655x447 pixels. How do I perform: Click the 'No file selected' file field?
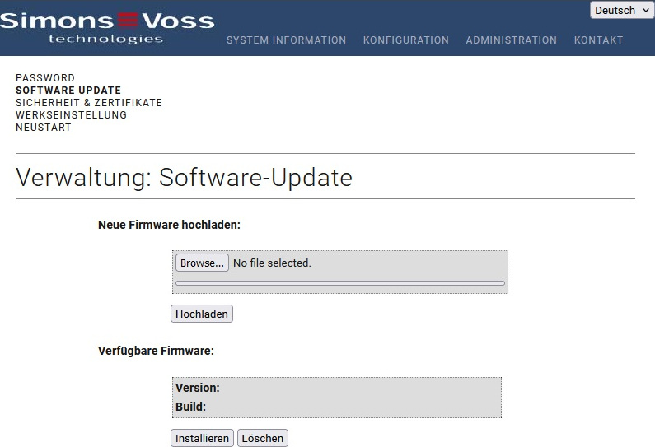point(272,263)
